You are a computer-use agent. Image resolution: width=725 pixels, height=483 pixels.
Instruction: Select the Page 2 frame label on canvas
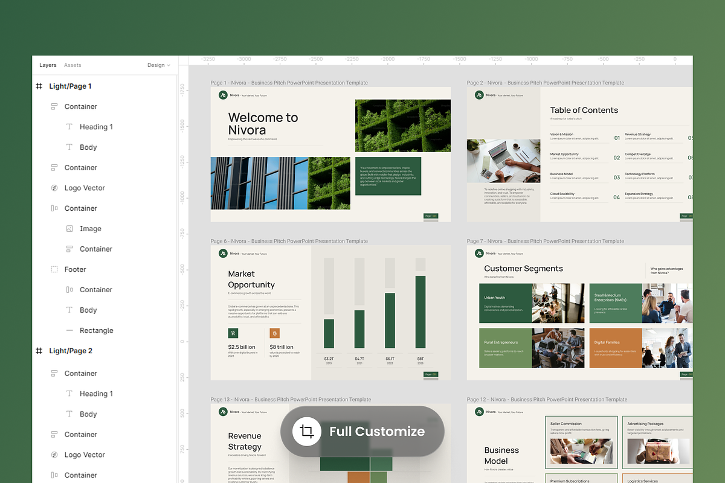coord(546,83)
